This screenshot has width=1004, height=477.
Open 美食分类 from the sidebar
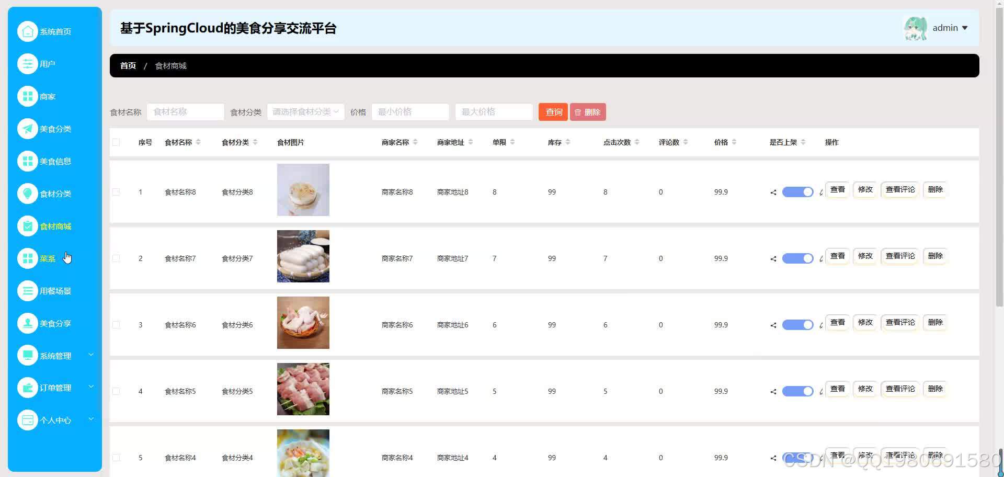pyautogui.click(x=28, y=128)
